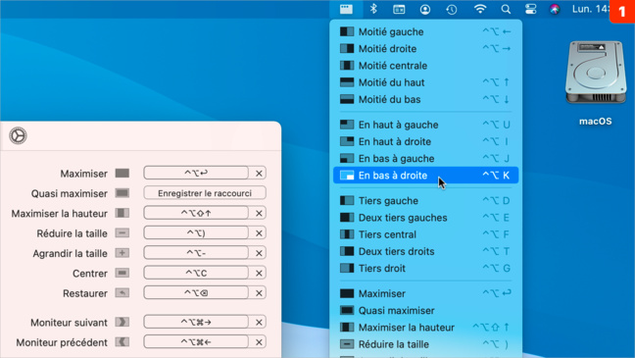Image resolution: width=635 pixels, height=358 pixels.
Task: Choose Tiers droit from the menu
Action: [425, 269]
